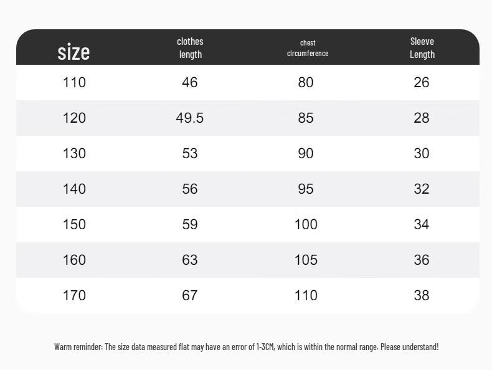The height and width of the screenshot is (370, 492).
Task: Click clothes length value 46
Action: coord(190,82)
